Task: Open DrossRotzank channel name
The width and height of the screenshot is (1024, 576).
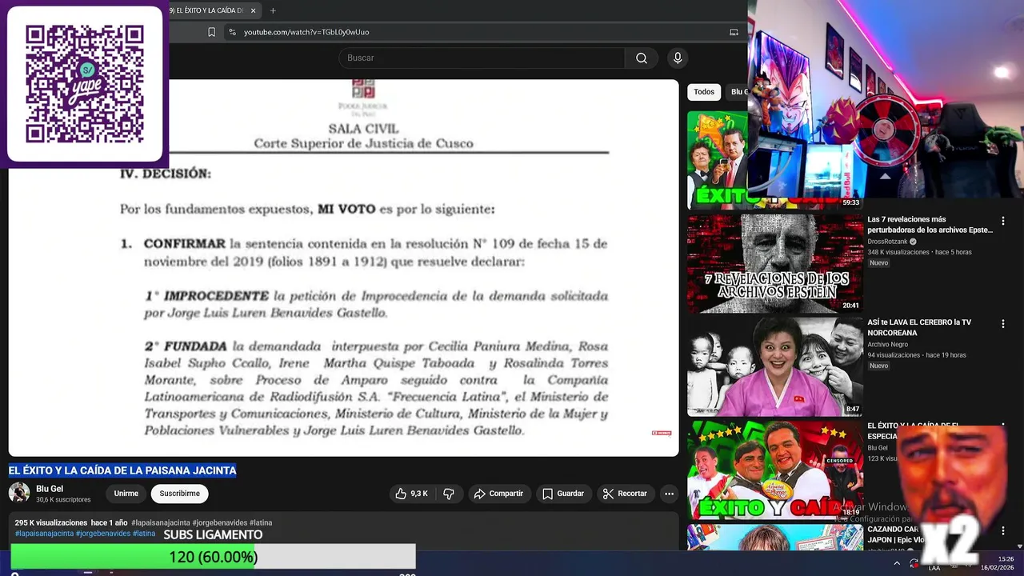Action: 887,241
